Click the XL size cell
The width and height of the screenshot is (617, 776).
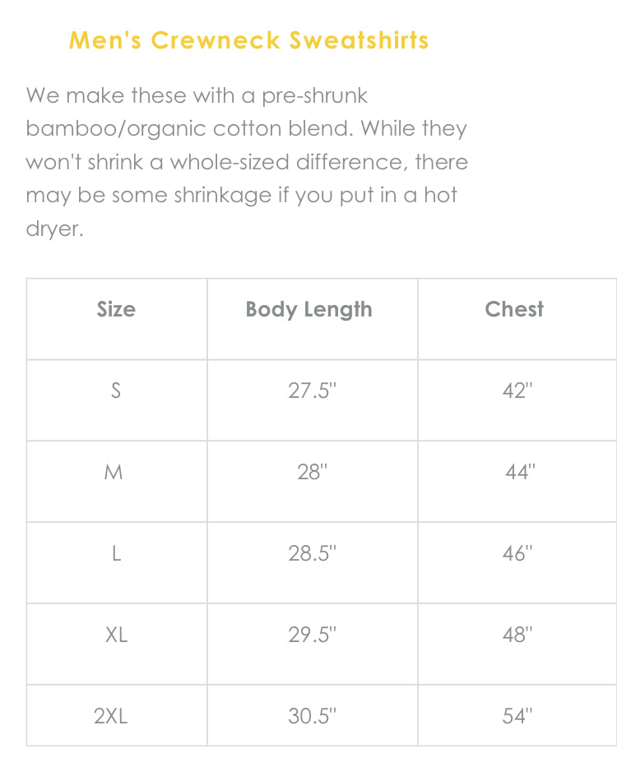pos(116,635)
